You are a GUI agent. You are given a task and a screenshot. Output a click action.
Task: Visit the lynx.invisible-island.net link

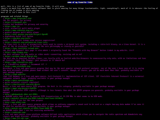pos(22,48)
